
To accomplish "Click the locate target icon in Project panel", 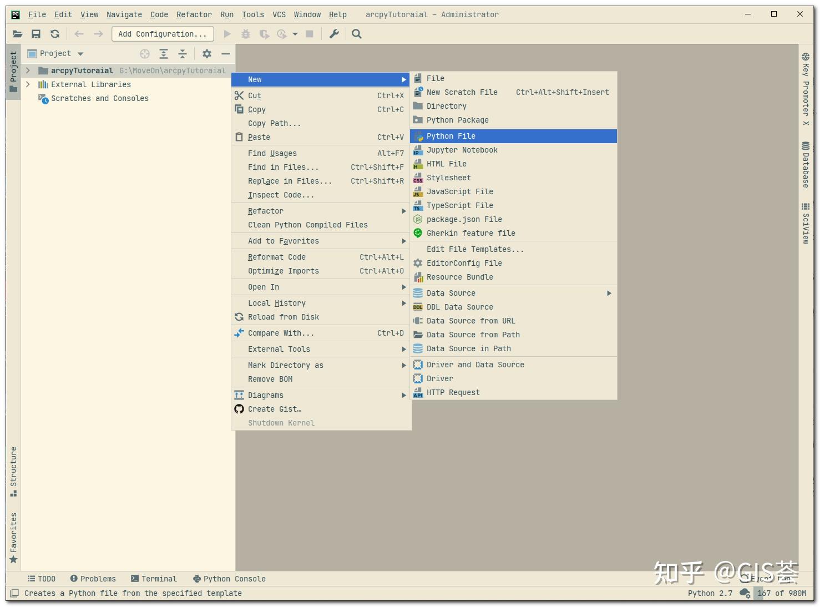I will pos(145,54).
